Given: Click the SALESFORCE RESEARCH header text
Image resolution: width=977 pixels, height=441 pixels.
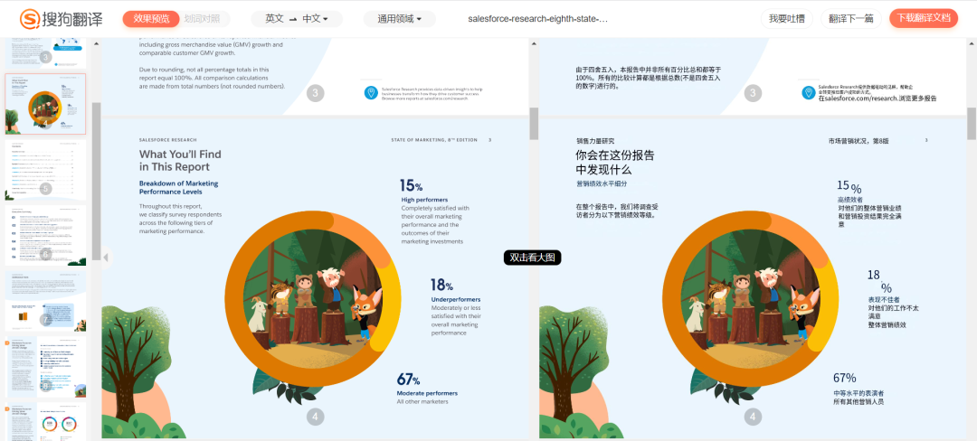Looking at the screenshot, I should coord(167,140).
